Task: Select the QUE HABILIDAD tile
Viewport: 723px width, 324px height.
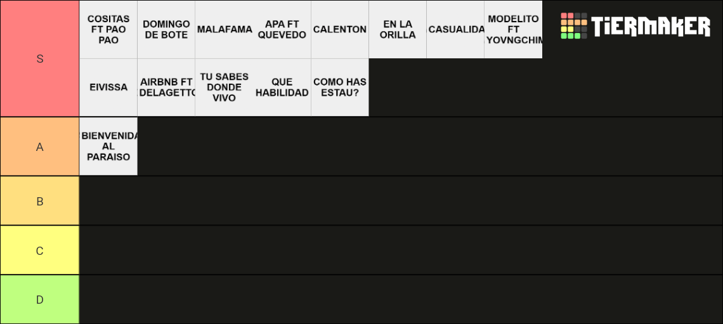Action: click(282, 87)
